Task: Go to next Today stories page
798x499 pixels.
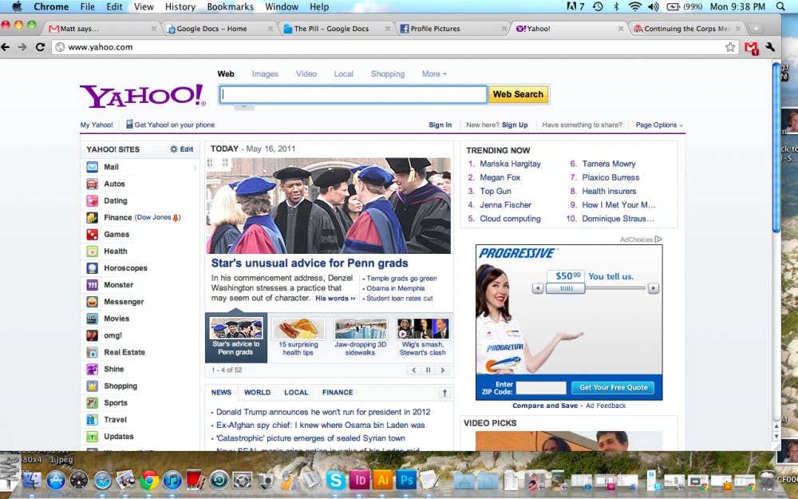Action: coord(442,370)
